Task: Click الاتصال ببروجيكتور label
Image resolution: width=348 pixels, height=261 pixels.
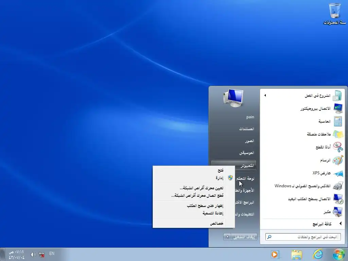Action: [x=315, y=108]
